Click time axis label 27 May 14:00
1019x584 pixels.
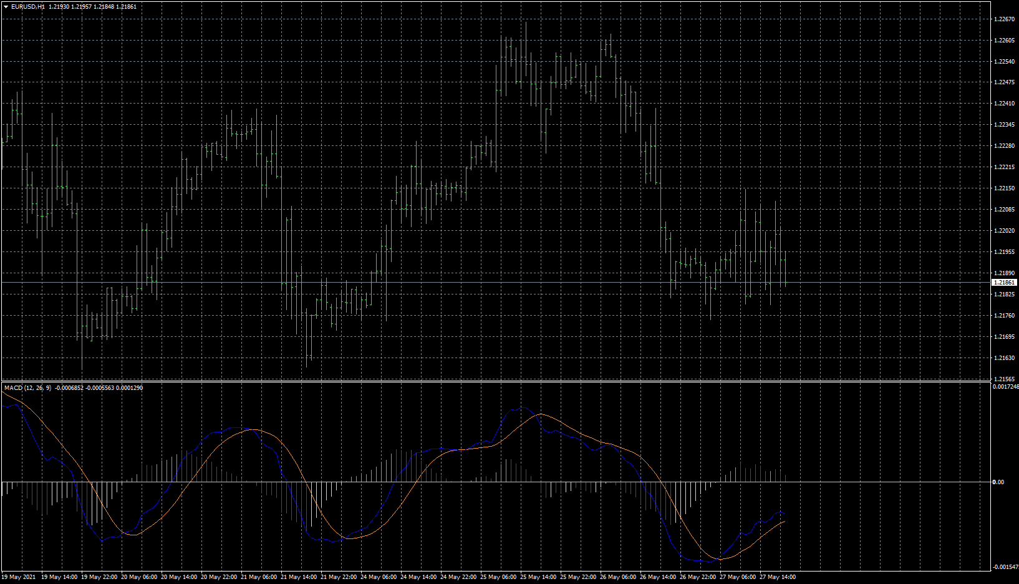tap(778, 577)
